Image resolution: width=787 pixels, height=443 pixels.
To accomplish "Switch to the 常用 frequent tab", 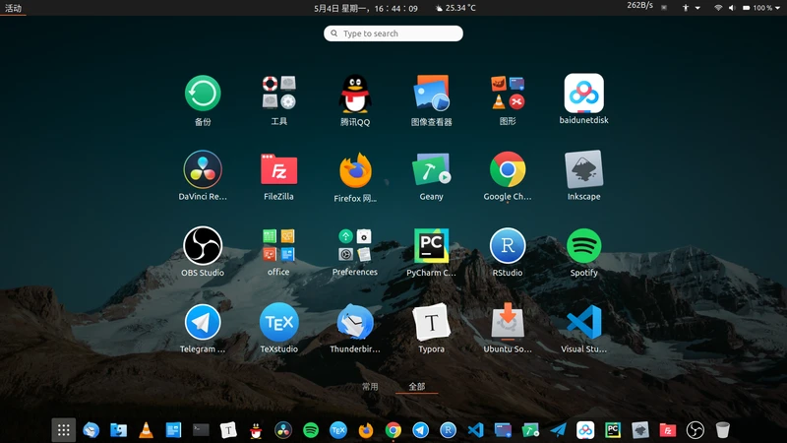I will tap(371, 386).
